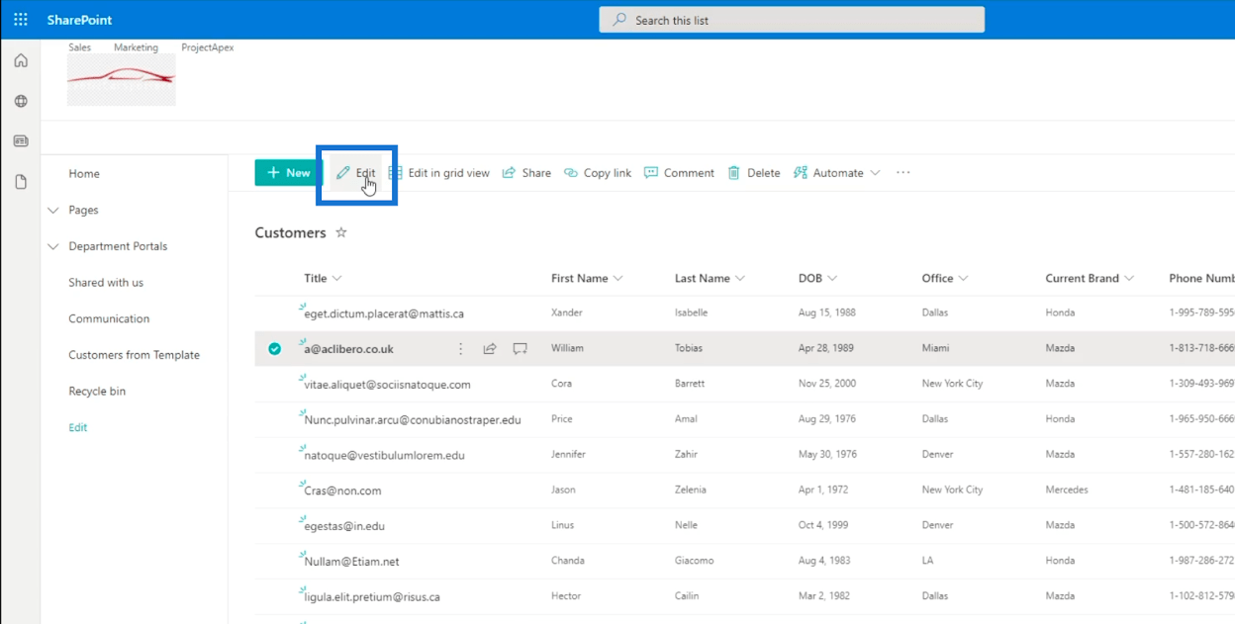Uncheck the selected a@aclibero.co.uk row
1235x624 pixels.
pyautogui.click(x=274, y=348)
